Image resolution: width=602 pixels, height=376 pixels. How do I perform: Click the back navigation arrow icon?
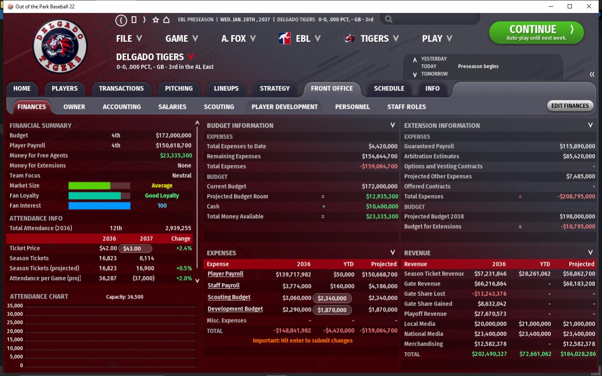pyautogui.click(x=121, y=20)
